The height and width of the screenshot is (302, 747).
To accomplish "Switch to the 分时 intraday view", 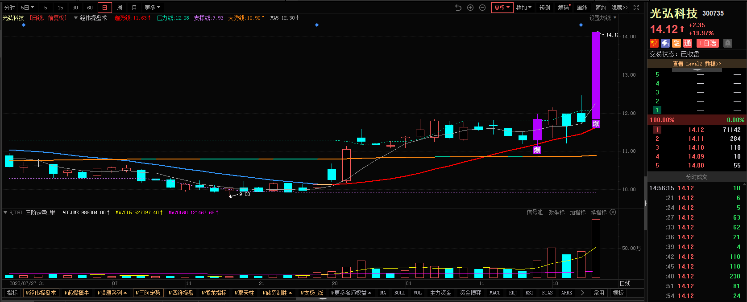I will [x=10, y=8].
